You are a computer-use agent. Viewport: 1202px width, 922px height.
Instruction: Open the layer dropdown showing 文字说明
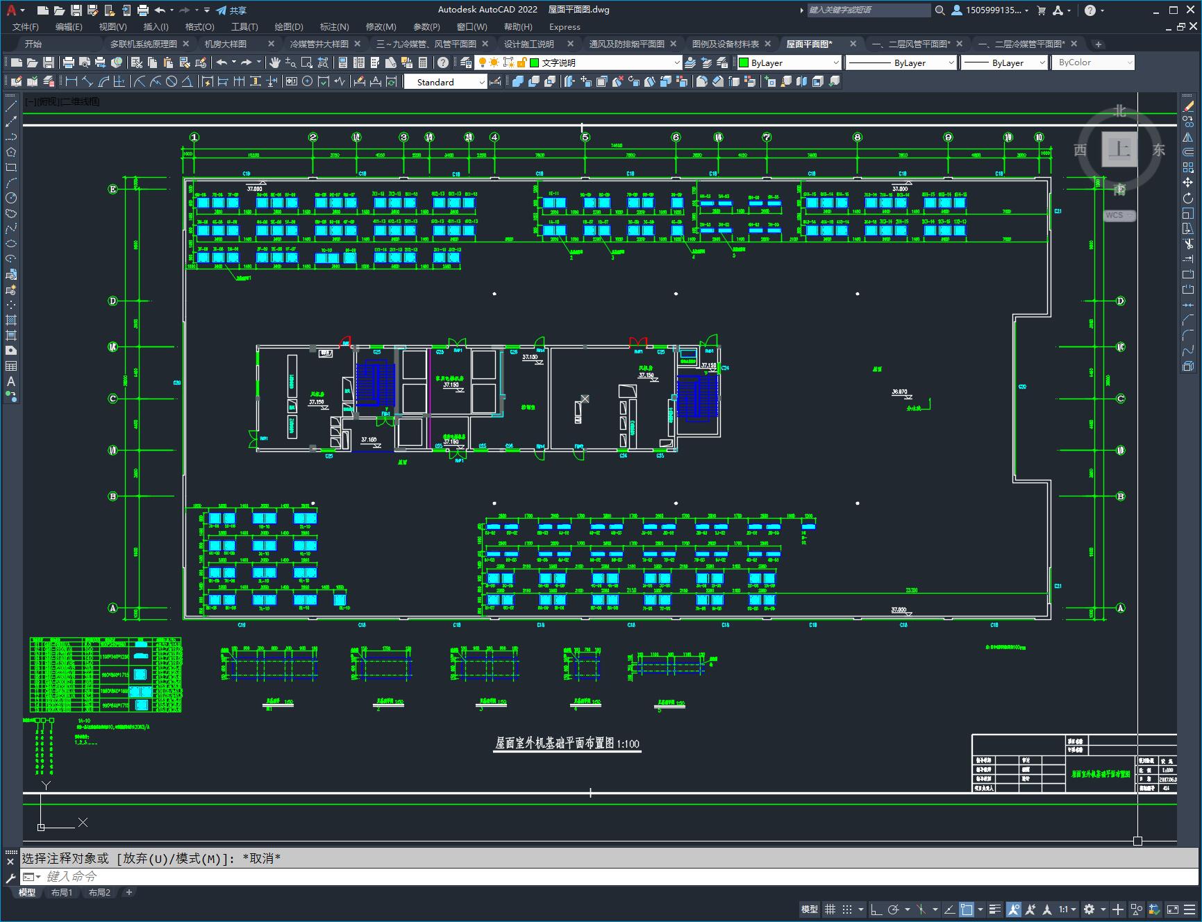pos(578,62)
